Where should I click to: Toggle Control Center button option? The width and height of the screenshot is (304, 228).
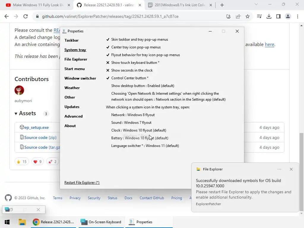click(x=127, y=78)
